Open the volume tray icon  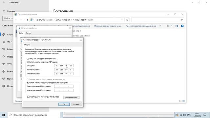coord(184,115)
